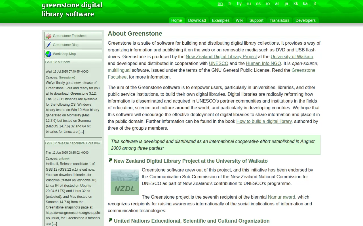Click the date 'Thu, 12 Jun 2025 08:55:02 +0000'
Image resolution: width=363 pixels, height=226 pixels.
point(67,153)
